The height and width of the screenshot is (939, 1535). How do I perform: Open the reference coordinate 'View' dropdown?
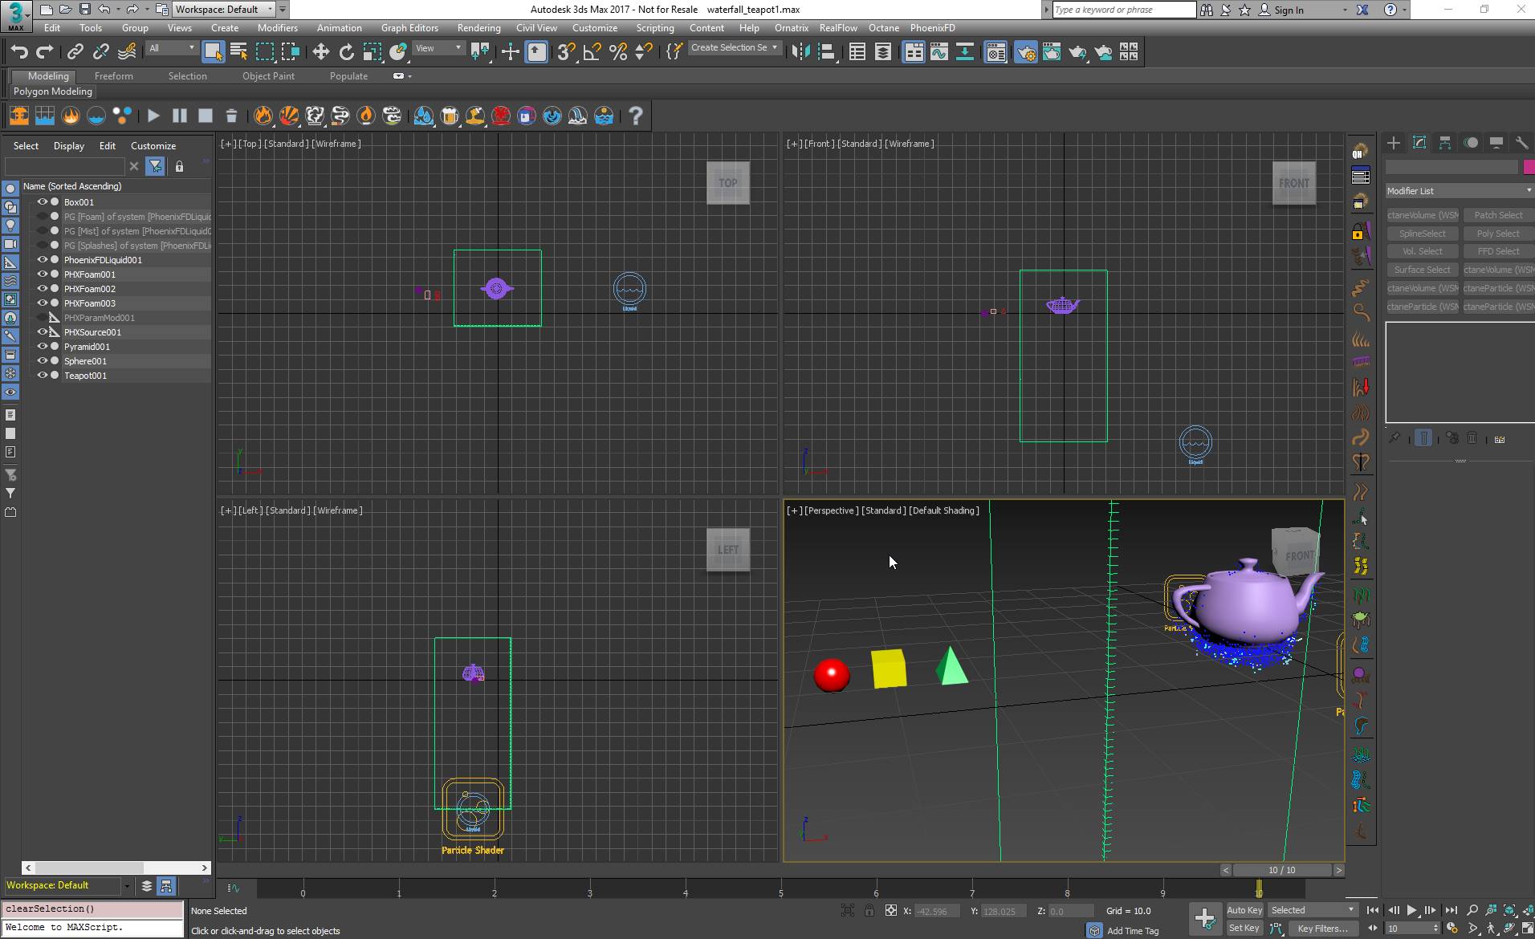coord(438,48)
